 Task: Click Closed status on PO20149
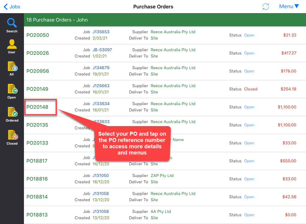pyautogui.click(x=251, y=89)
